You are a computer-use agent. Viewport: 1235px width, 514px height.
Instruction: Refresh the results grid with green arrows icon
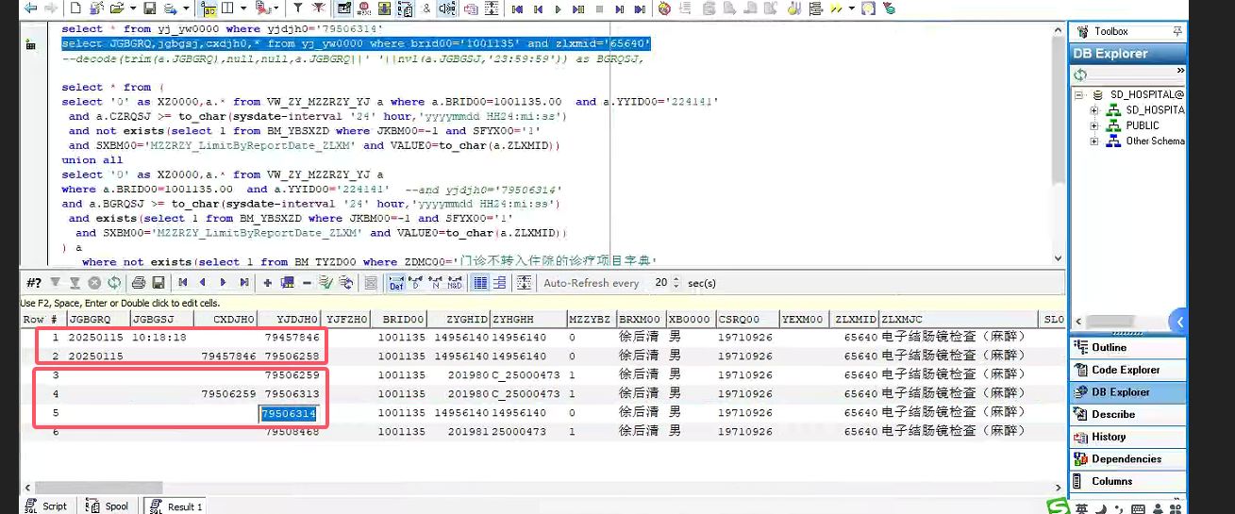(114, 282)
